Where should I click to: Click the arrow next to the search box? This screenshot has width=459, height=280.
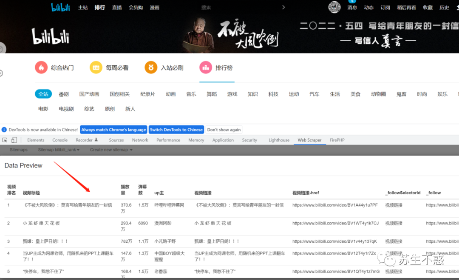click(283, 7)
